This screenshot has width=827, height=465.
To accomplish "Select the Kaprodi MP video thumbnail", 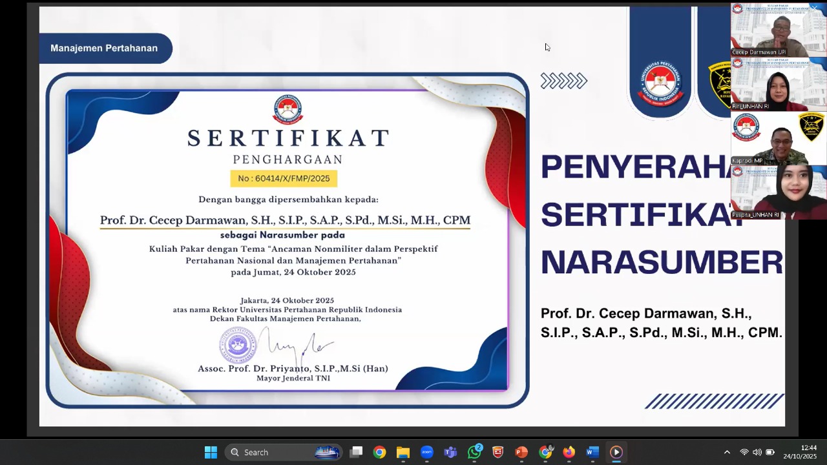I will [x=779, y=138].
